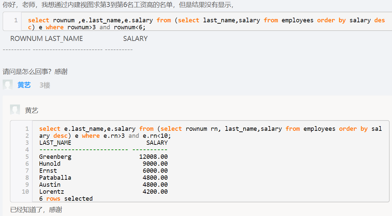
Task: Click the 'e.rn>3 and e.rn<10' condition line
Action: pos(105,135)
